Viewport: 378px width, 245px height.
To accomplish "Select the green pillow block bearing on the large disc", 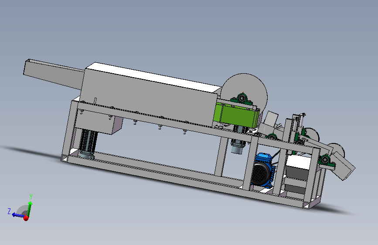I will (242, 99).
